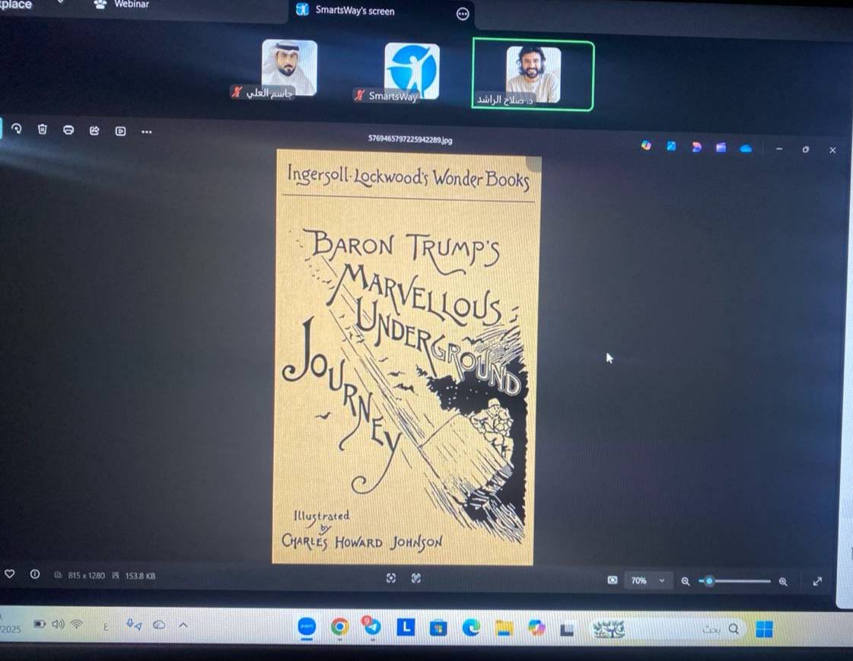
Task: Click the Baron Trump book cover image
Action: coord(406,358)
